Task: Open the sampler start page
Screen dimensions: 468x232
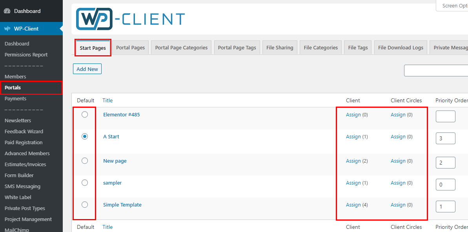Action: click(112, 183)
